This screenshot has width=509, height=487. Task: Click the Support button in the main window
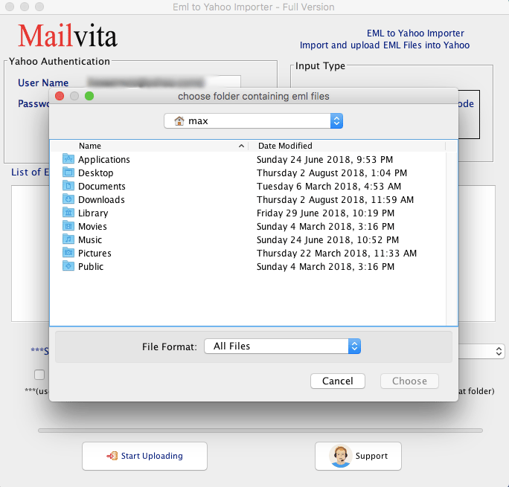tap(358, 456)
